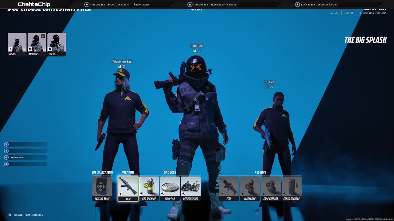The image size is (394, 221).
Task: Click the droplet icon in the left overlay list
Action: (x=6, y=164)
